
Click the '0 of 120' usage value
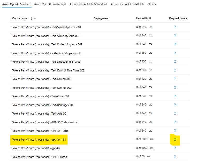pyautogui.click(x=141, y=79)
